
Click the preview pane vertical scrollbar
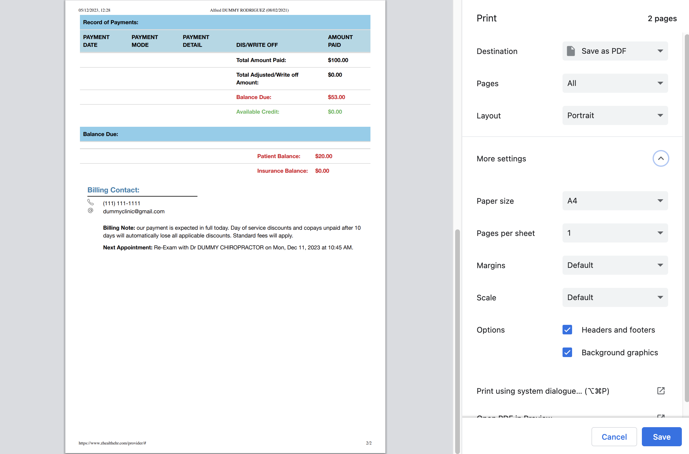click(457, 342)
